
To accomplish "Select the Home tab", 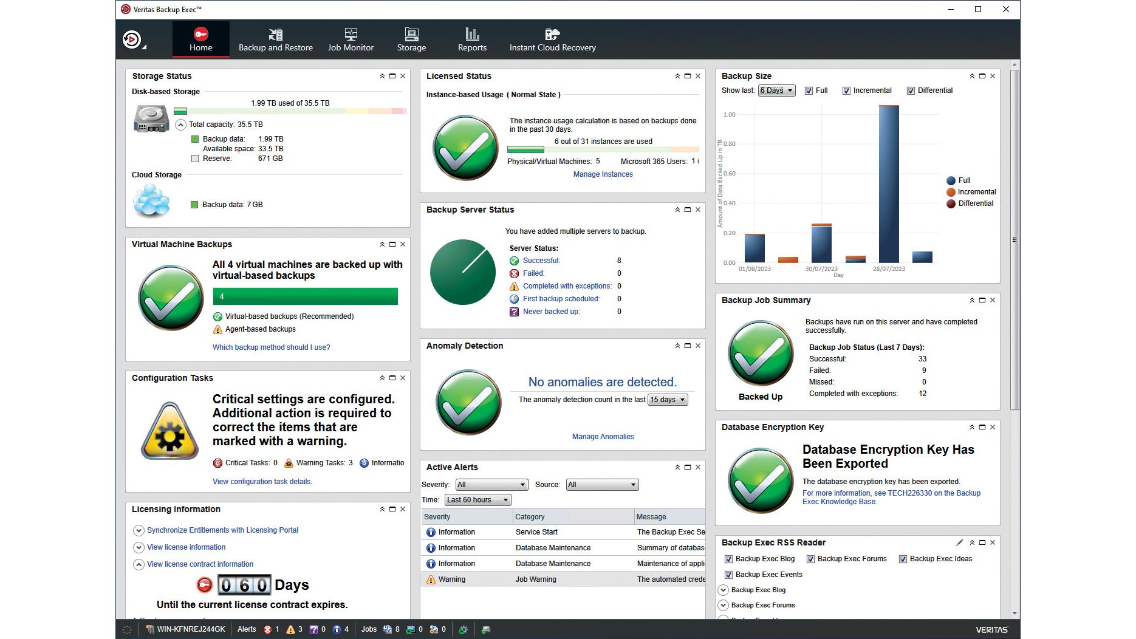I will [201, 39].
